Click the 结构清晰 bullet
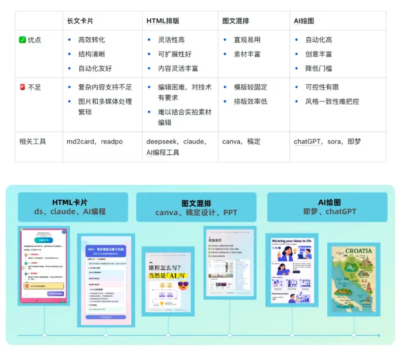The width and height of the screenshot is (398, 349). [x=91, y=54]
